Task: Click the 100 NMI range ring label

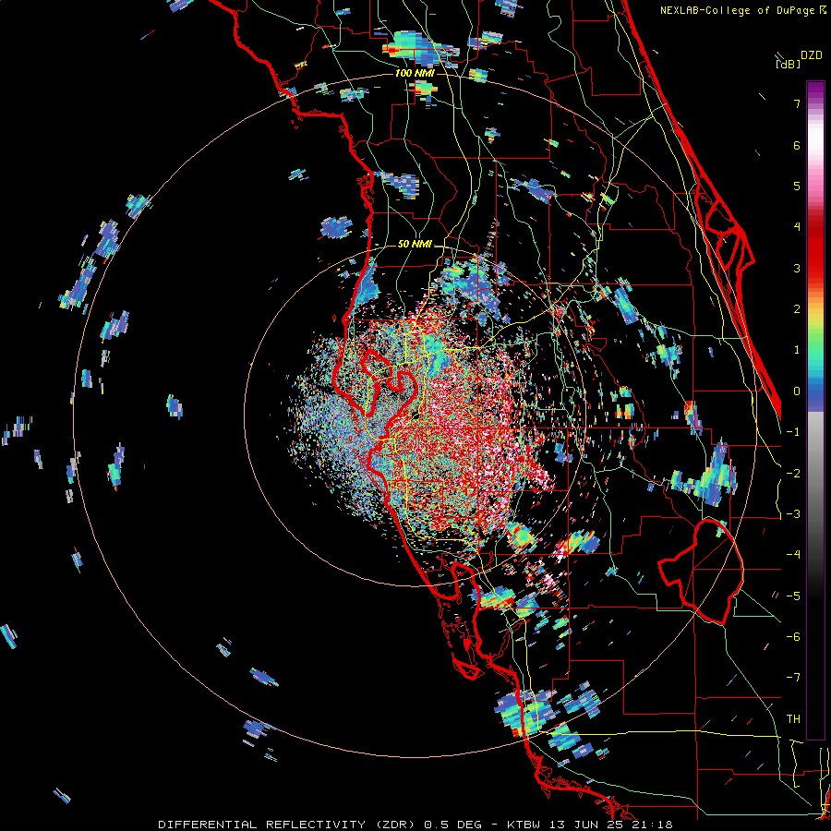Action: tap(415, 73)
